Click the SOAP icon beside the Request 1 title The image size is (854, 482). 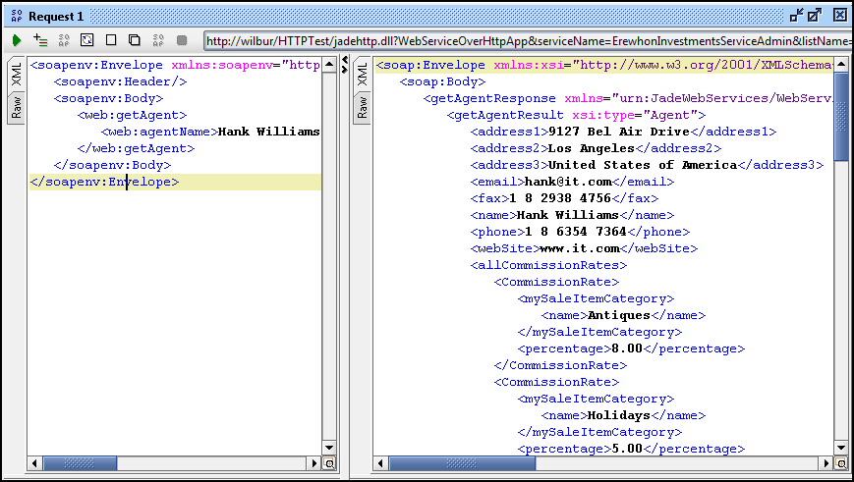click(x=17, y=16)
